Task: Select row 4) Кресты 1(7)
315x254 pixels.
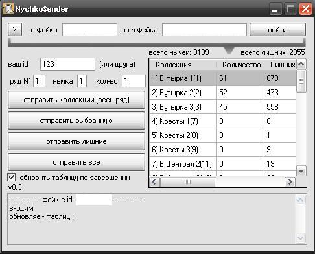Action: pos(222,121)
